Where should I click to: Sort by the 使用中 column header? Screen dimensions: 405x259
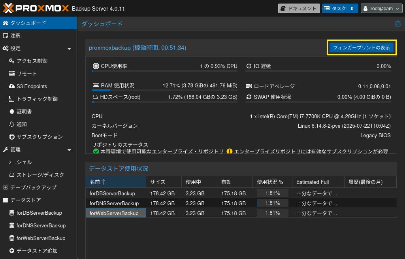(x=200, y=182)
